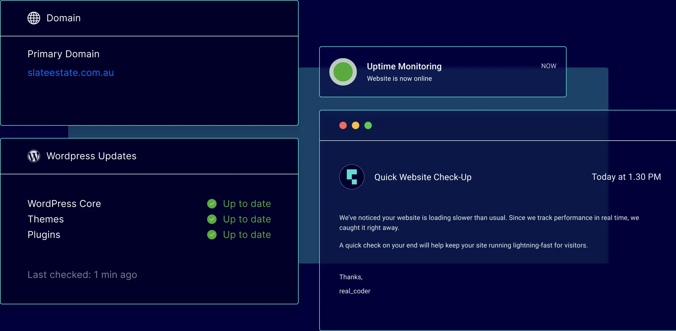Click the sentence starting A quick check

pos(464,245)
